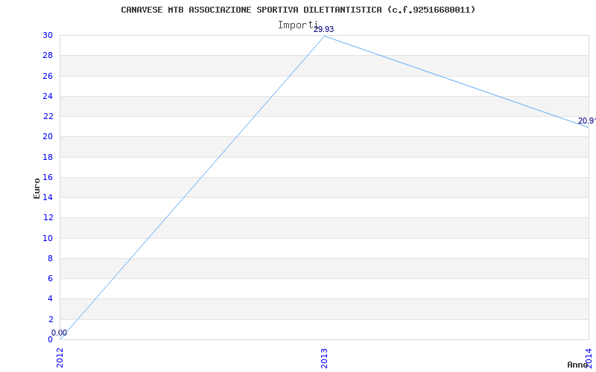
Task: Click the 8 y-axis tick label
Action: [50, 258]
